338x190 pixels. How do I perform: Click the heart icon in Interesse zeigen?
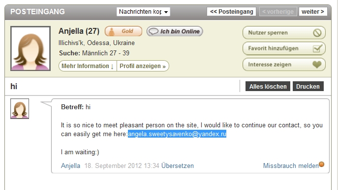[317, 64]
